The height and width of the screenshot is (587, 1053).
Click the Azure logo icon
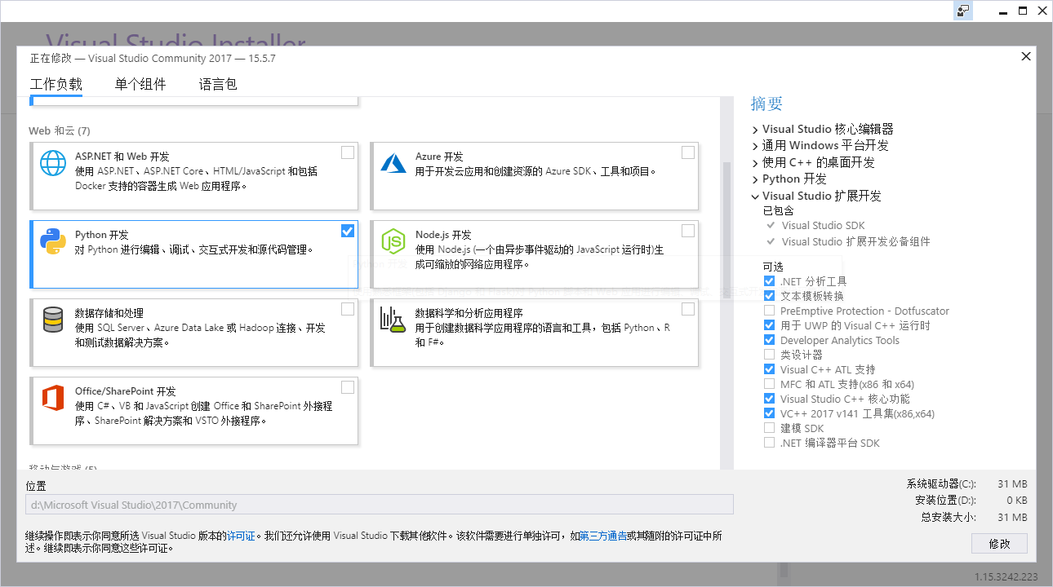coord(393,163)
